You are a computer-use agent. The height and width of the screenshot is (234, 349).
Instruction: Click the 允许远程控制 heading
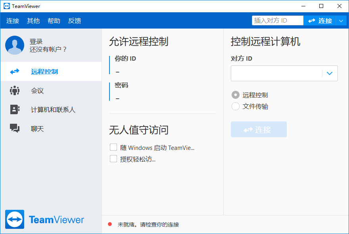[x=138, y=42]
